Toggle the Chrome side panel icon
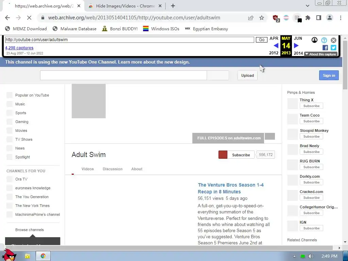 (x=319, y=18)
